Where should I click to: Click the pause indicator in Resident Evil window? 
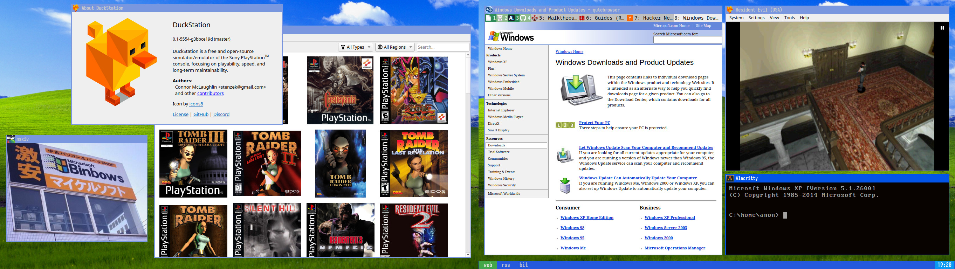click(942, 28)
